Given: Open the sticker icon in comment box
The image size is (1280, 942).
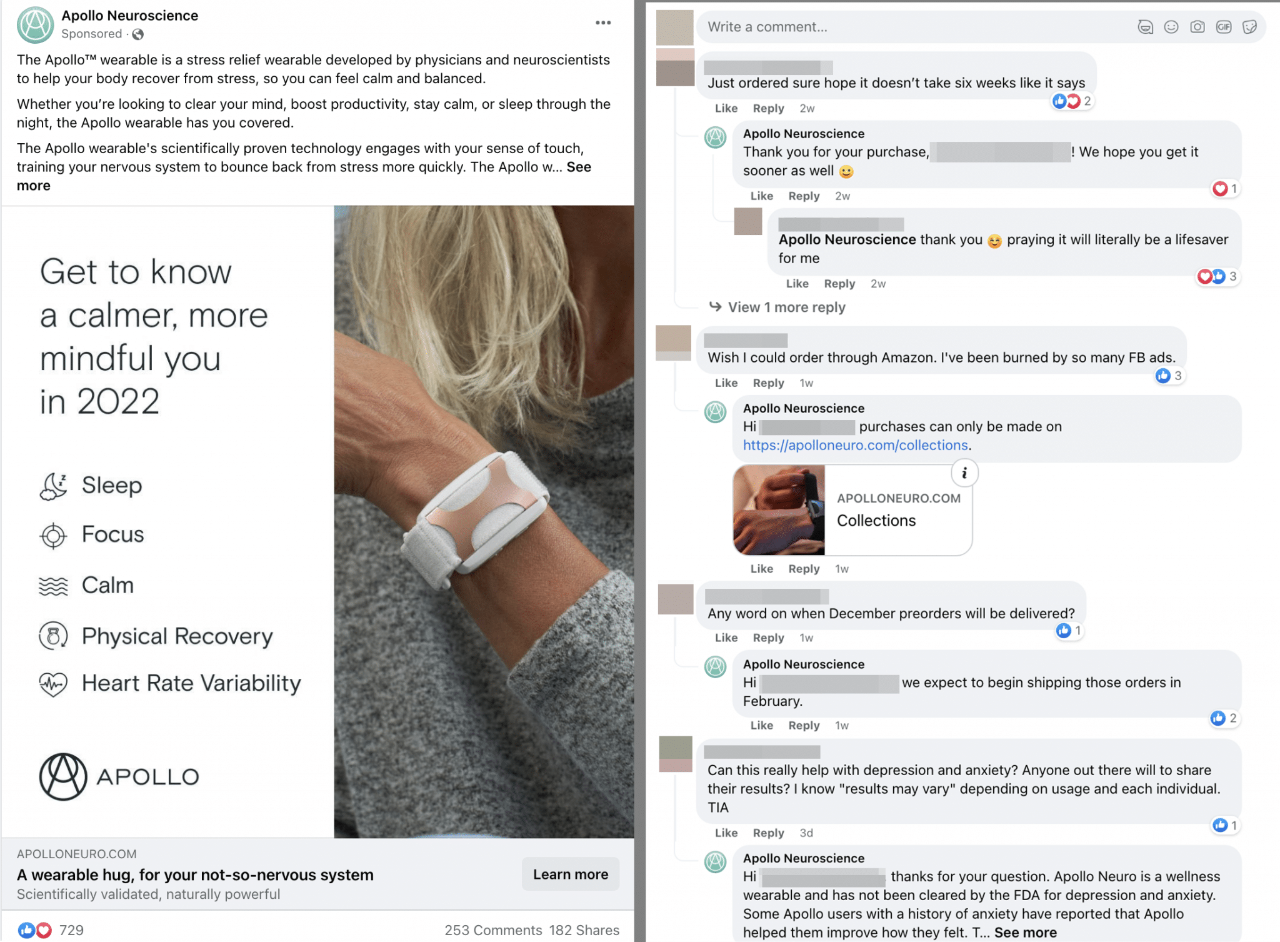Looking at the screenshot, I should click(x=1249, y=27).
